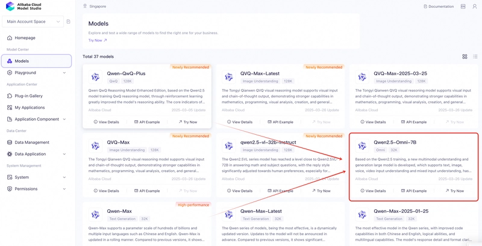Open API Example for qwen2.5-vl-32b-instruct

280,191
